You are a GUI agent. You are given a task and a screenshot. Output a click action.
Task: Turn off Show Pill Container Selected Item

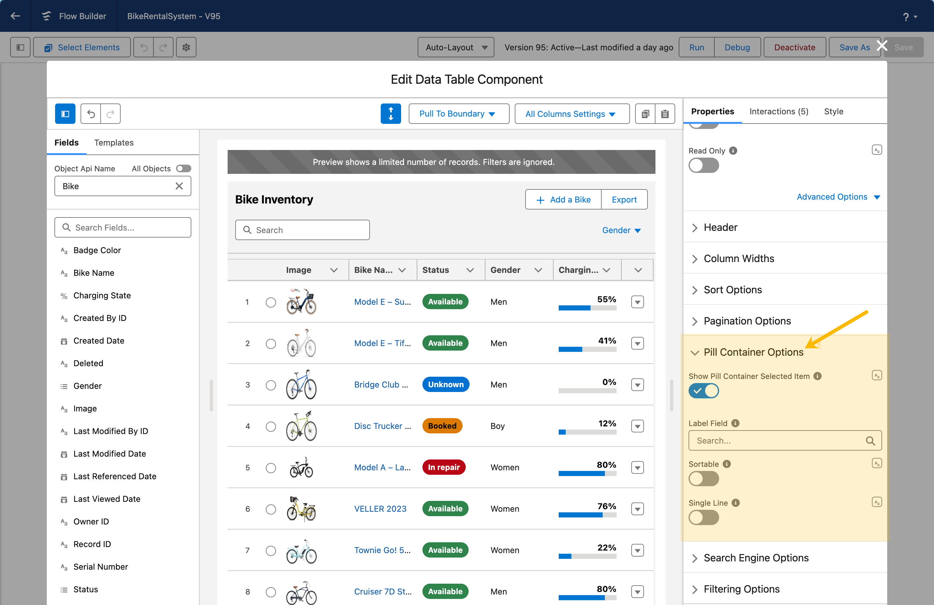pos(704,391)
